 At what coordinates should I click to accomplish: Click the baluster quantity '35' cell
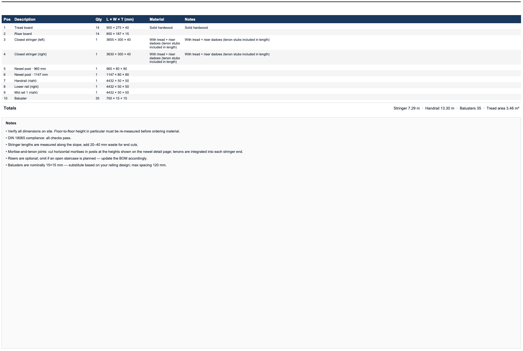coord(97,98)
